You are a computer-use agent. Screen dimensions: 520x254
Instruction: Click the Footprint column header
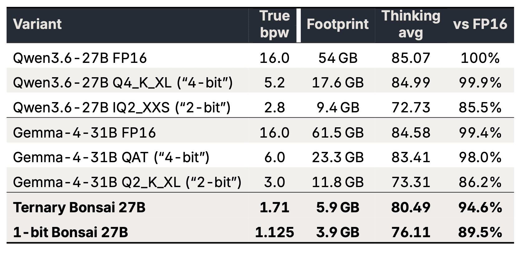click(338, 24)
